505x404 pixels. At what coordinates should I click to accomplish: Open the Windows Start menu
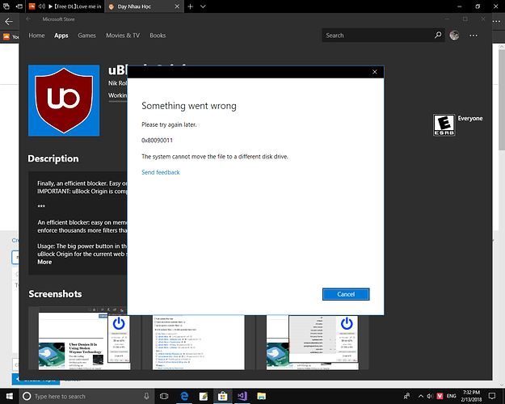click(10, 396)
